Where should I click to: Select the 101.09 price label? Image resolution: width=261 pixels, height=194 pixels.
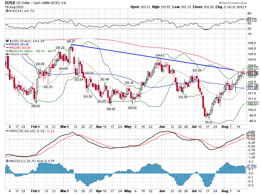[102, 101]
